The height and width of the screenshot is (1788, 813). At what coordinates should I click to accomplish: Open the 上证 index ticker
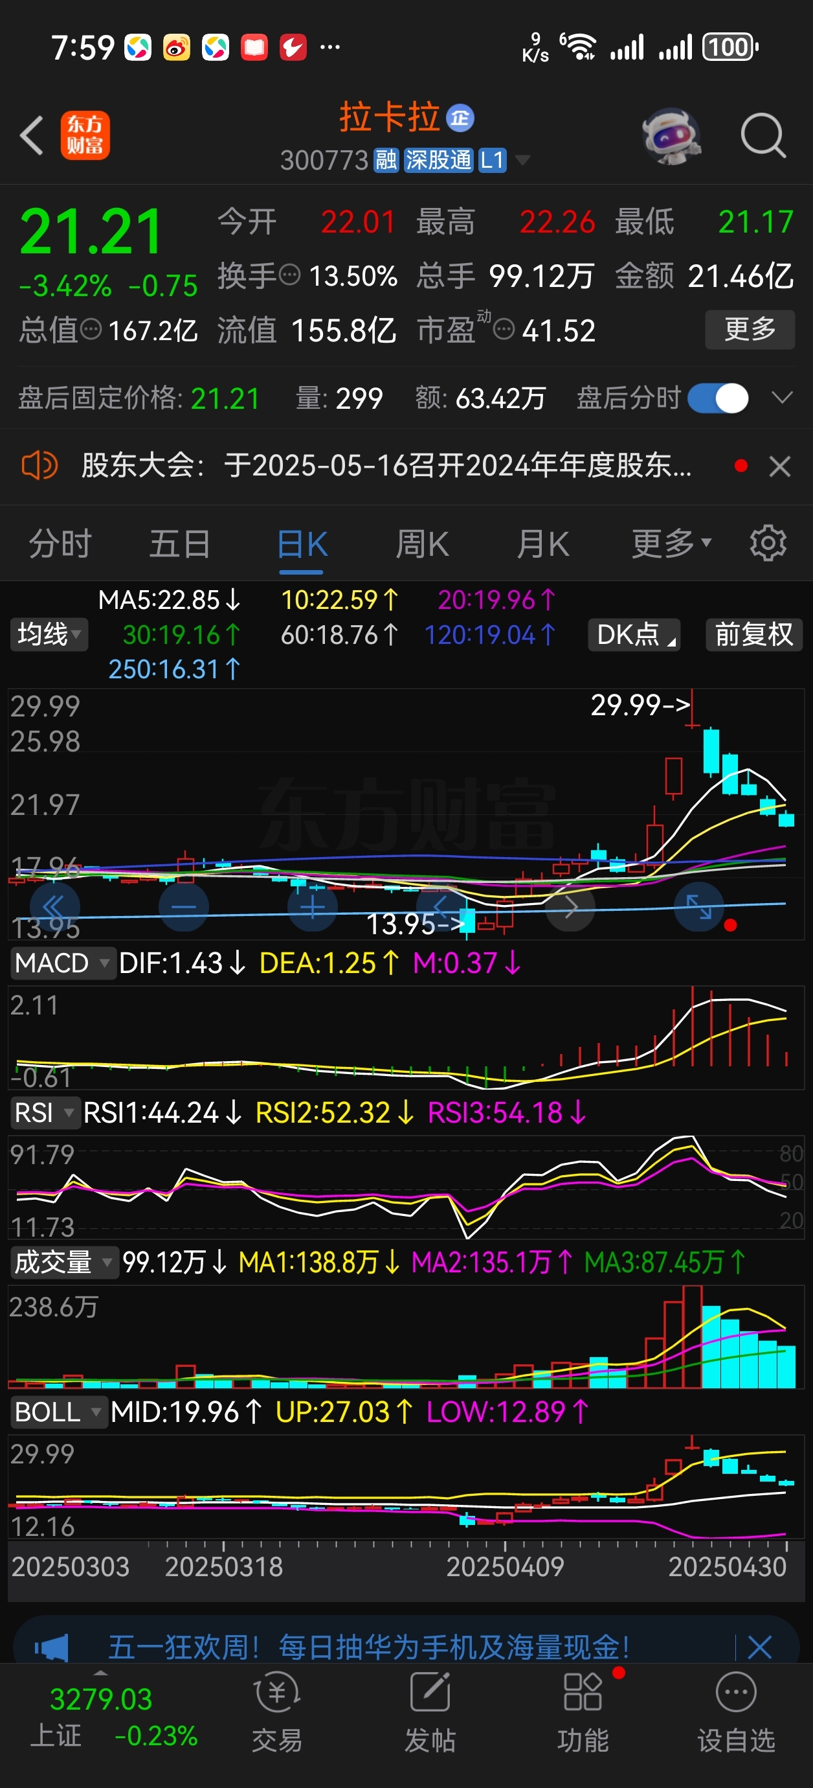tap(115, 1719)
